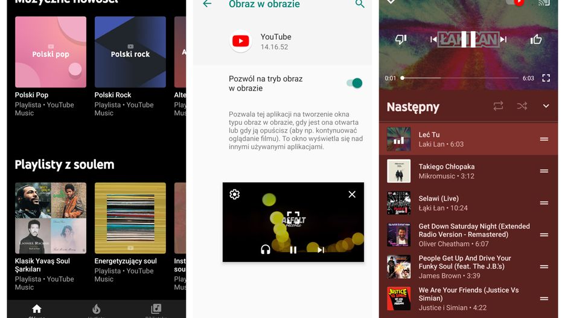Viewport: 565px width, 318px height.
Task: Open the Cast icon in player
Action: [x=544, y=2]
